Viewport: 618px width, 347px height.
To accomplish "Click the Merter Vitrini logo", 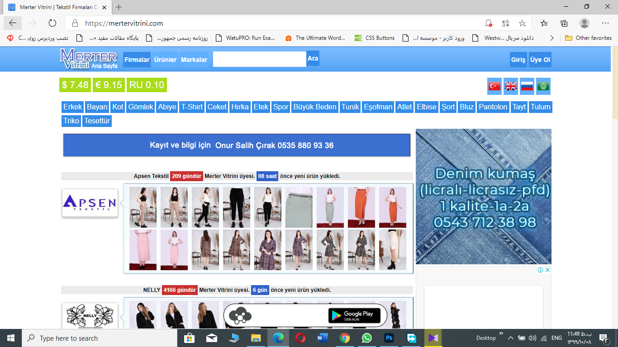I will point(88,58).
